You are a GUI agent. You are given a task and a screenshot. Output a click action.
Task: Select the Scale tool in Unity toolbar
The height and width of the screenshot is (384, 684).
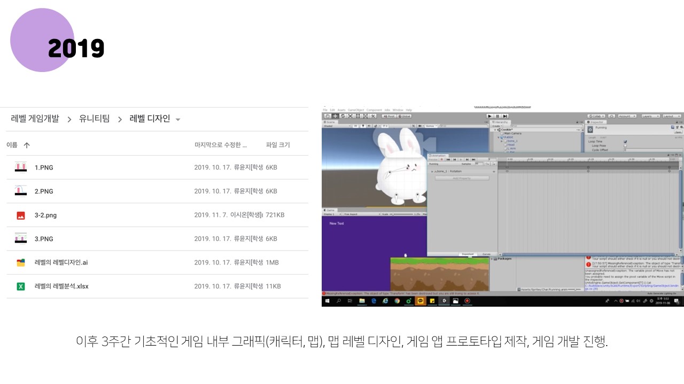coord(350,116)
